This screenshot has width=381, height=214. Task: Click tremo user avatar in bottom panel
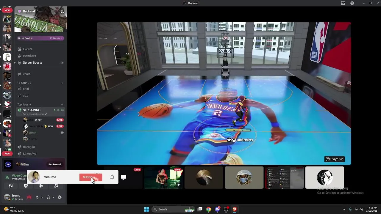pos(7,197)
